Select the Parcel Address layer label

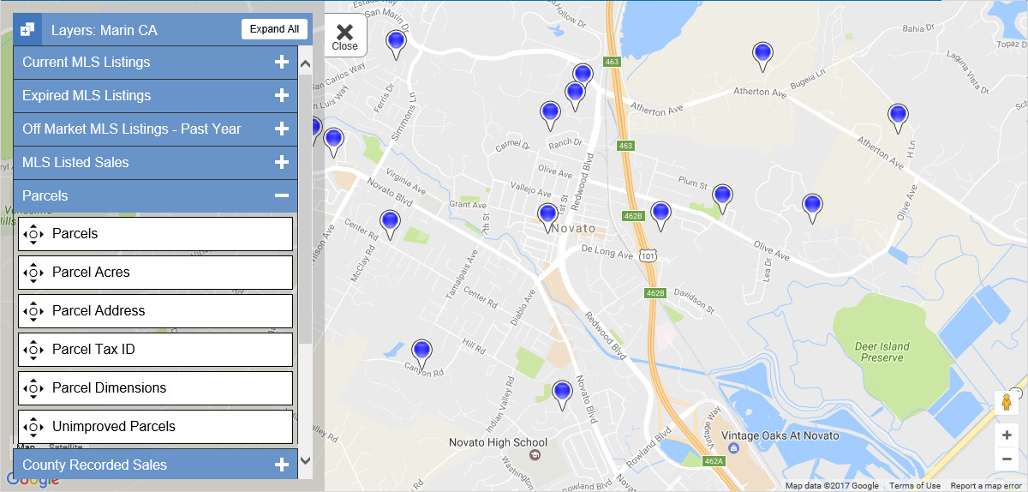[99, 311]
